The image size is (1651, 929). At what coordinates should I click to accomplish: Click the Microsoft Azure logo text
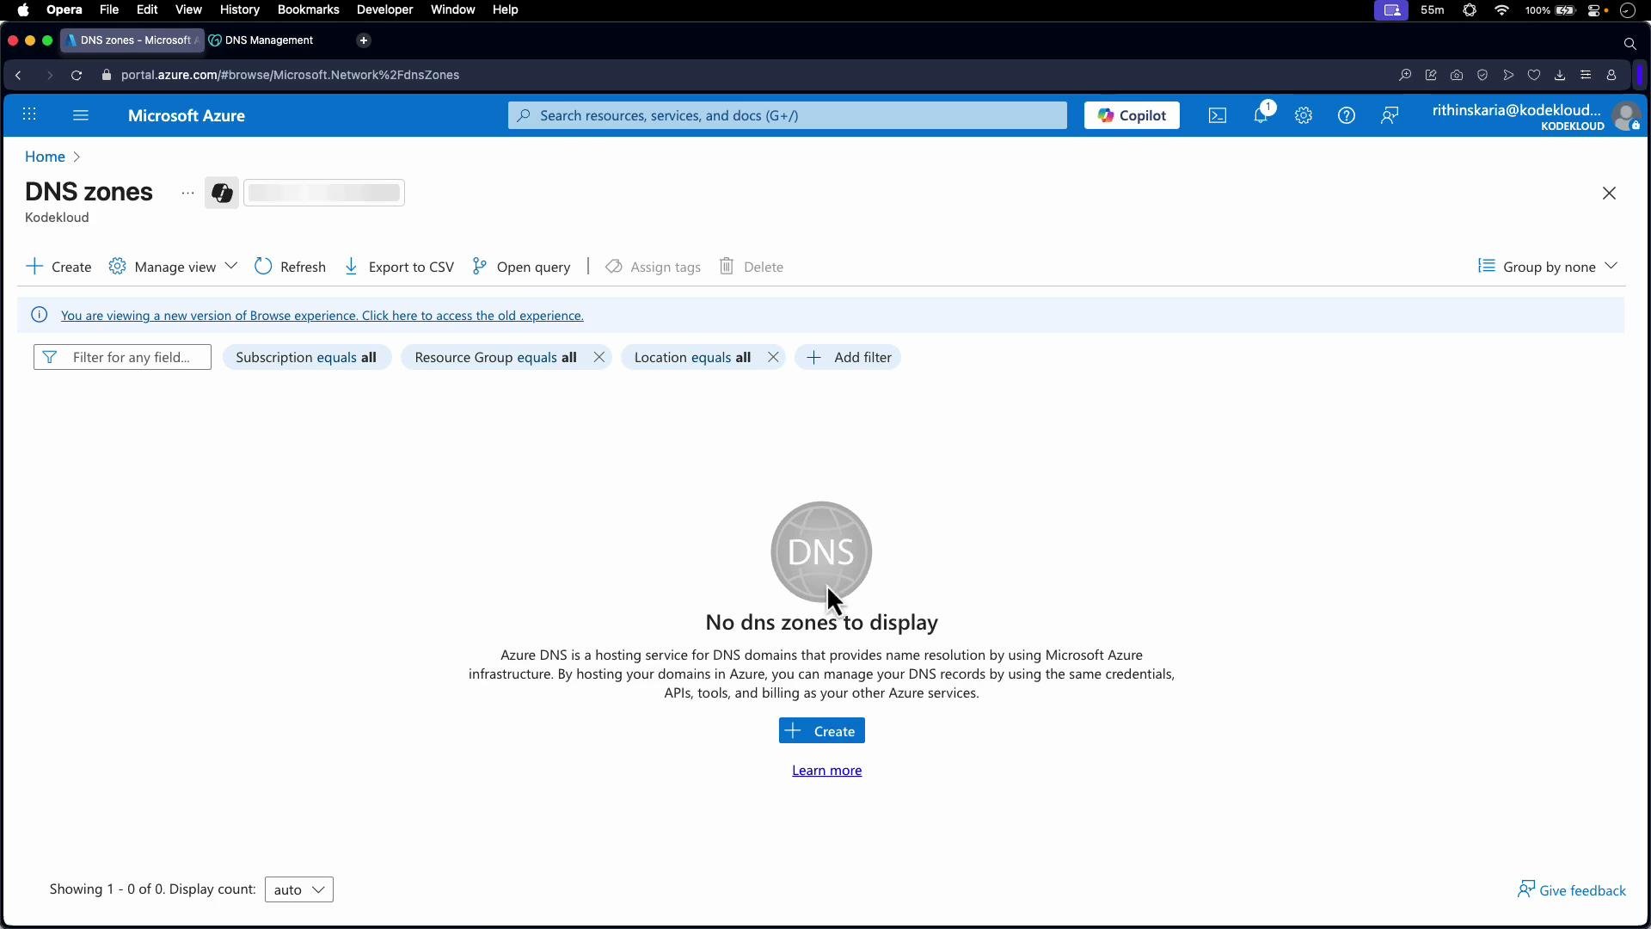click(187, 115)
